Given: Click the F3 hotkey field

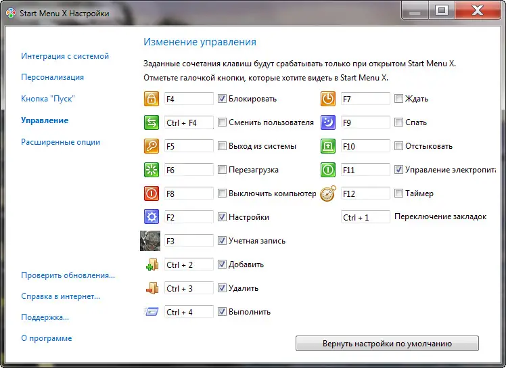Looking at the screenshot, I should point(189,241).
